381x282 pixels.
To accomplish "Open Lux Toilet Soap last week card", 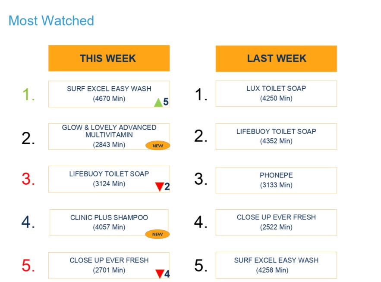I will click(x=276, y=93).
